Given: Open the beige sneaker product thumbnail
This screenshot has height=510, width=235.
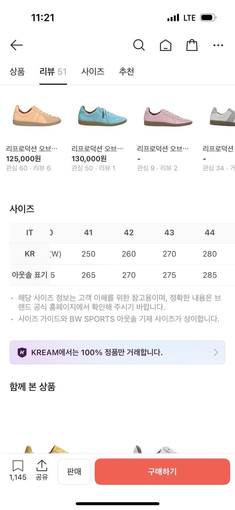Looking at the screenshot, I should pos(36,115).
